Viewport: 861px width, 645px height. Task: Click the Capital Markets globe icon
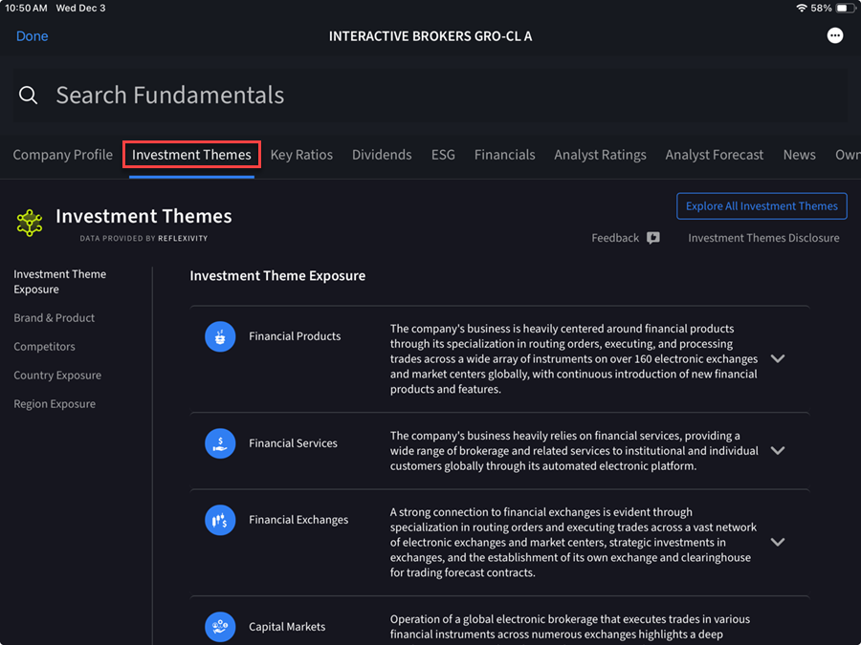[x=219, y=627]
